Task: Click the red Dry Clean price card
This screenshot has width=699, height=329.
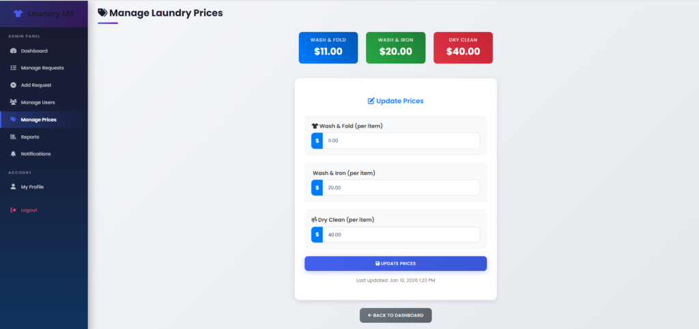Action: click(x=463, y=48)
